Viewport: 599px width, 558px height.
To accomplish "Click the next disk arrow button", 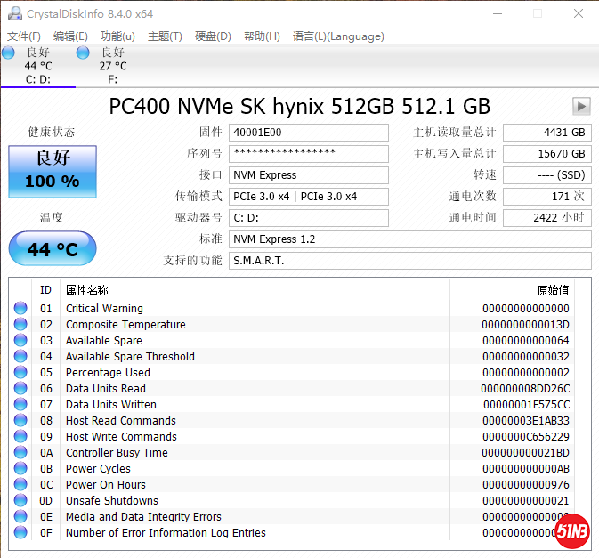I will [x=581, y=106].
